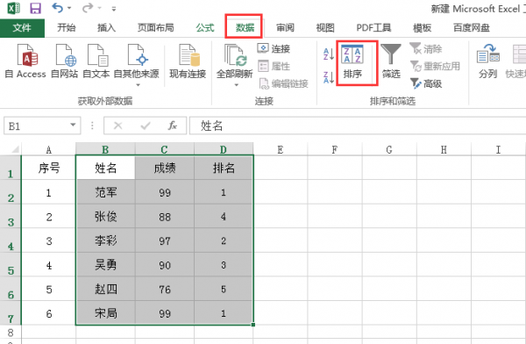The width and height of the screenshot is (526, 344).
Task: Click cell with name 李彩
Action: click(106, 240)
